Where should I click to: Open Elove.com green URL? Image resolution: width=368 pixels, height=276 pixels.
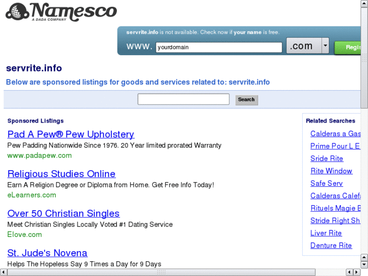tap(25, 234)
